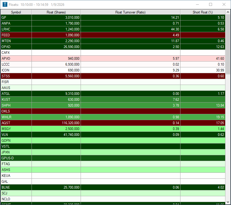
Task: Select the GDFN symbol cell
Action: 16,141
